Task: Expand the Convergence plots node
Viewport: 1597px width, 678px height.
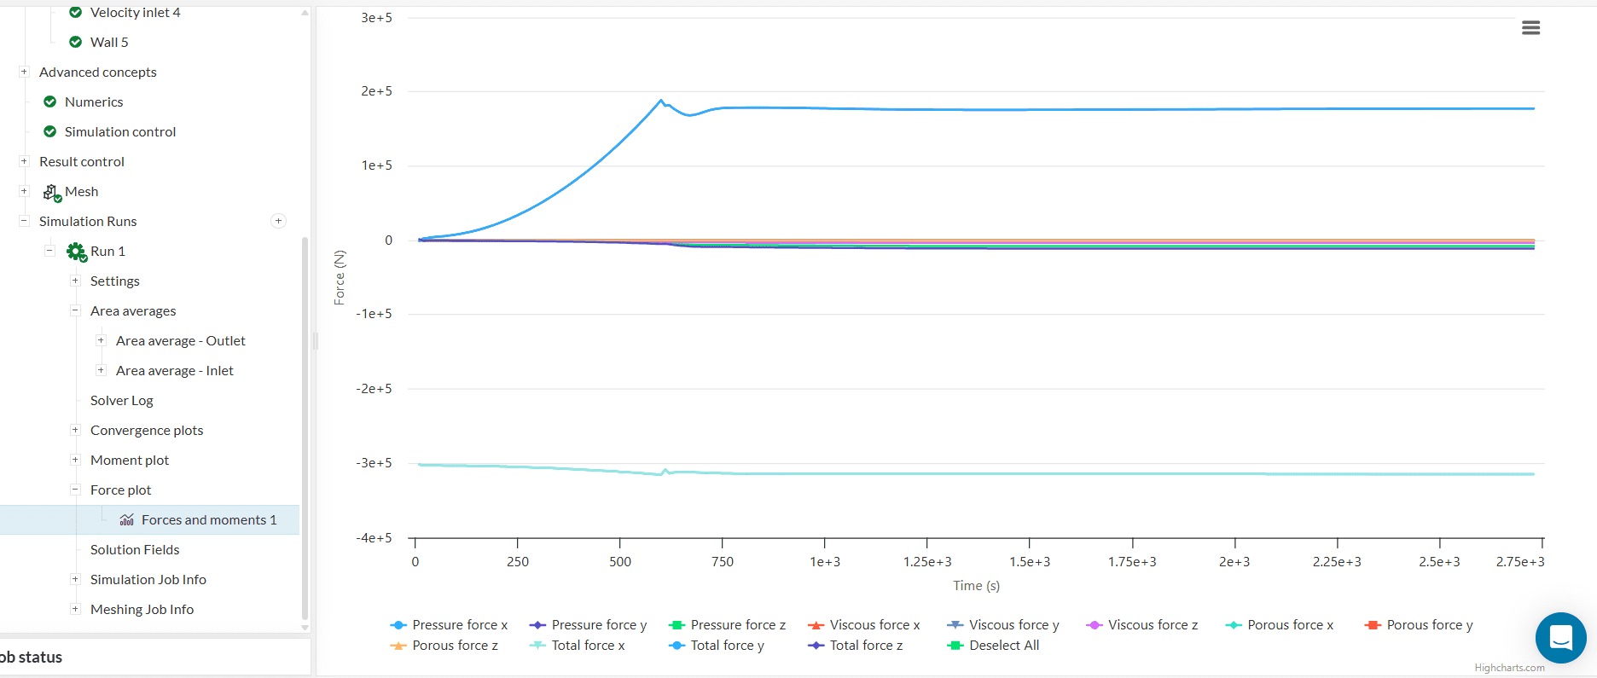Action: coord(75,431)
